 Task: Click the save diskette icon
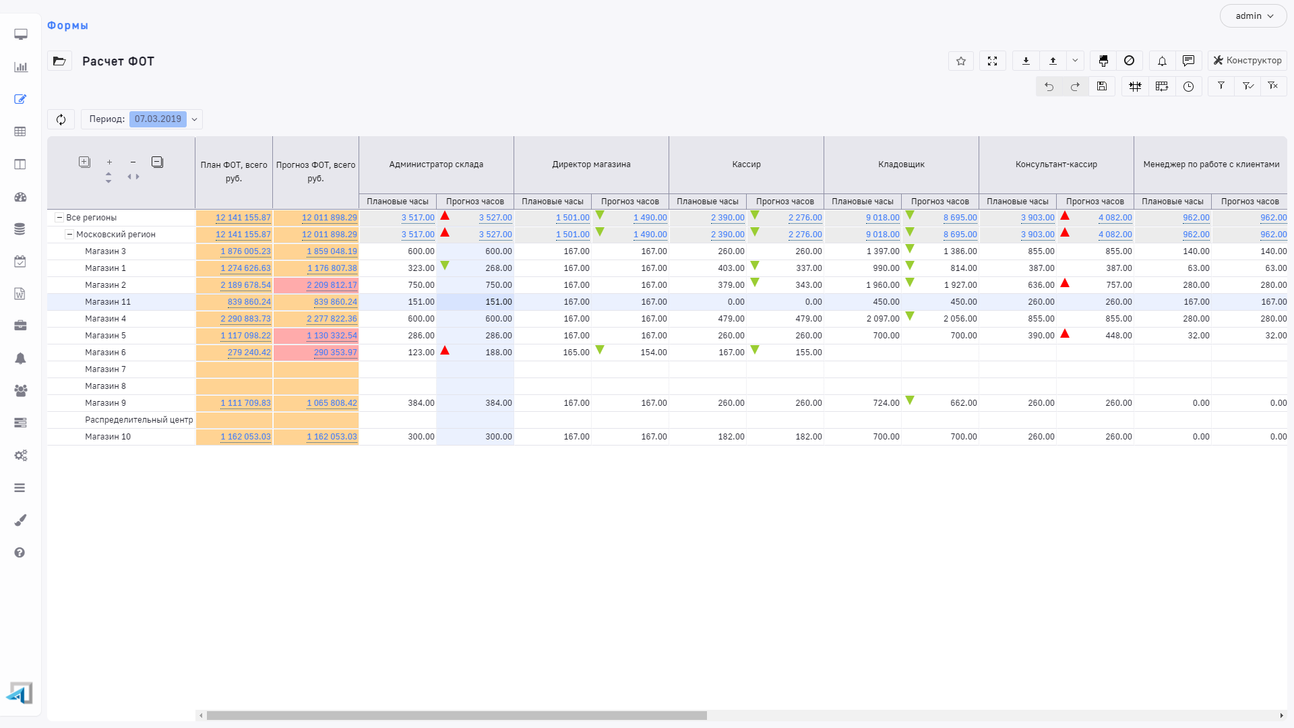coord(1102,86)
